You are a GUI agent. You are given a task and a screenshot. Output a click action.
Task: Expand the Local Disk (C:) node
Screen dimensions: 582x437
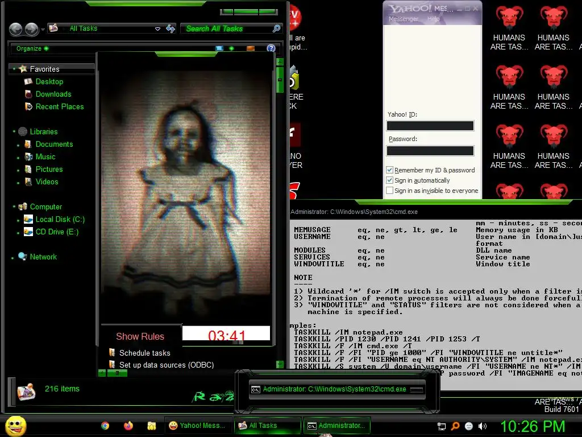tap(18, 220)
